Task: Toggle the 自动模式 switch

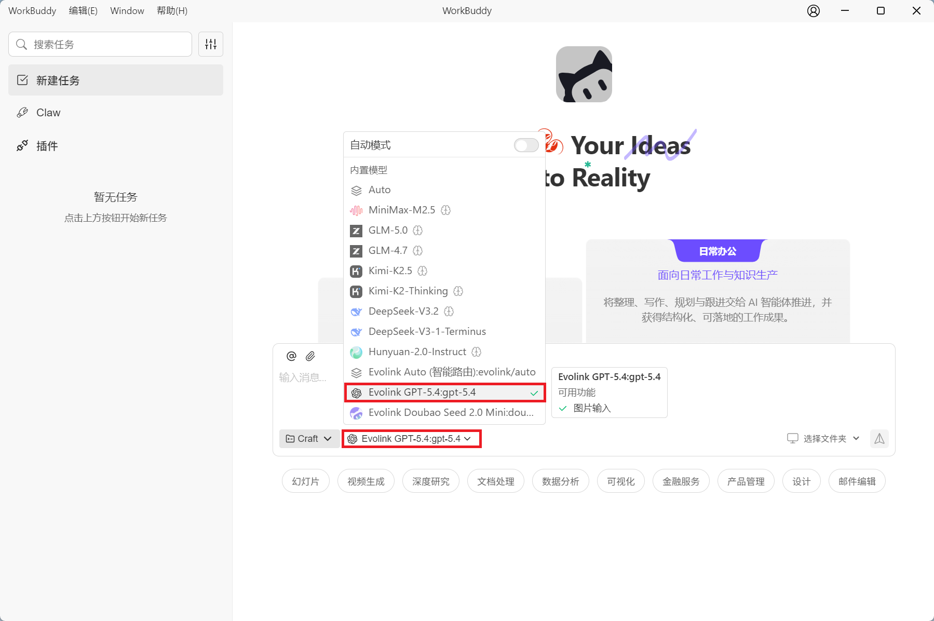Action: (x=526, y=145)
